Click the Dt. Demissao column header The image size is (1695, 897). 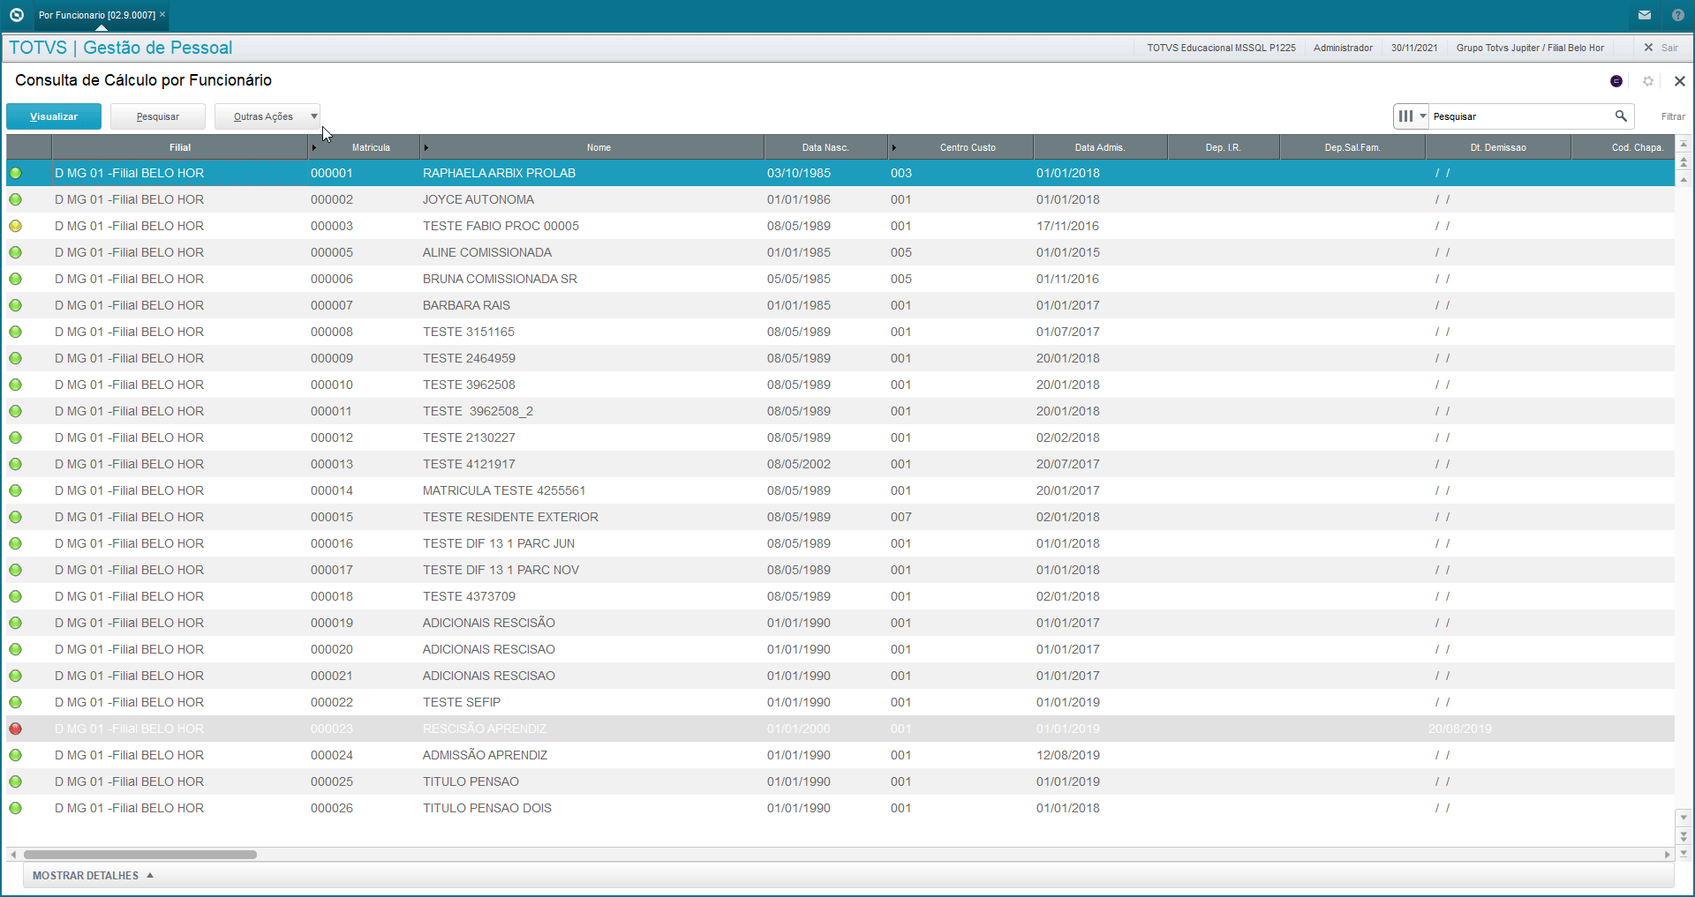click(1497, 147)
